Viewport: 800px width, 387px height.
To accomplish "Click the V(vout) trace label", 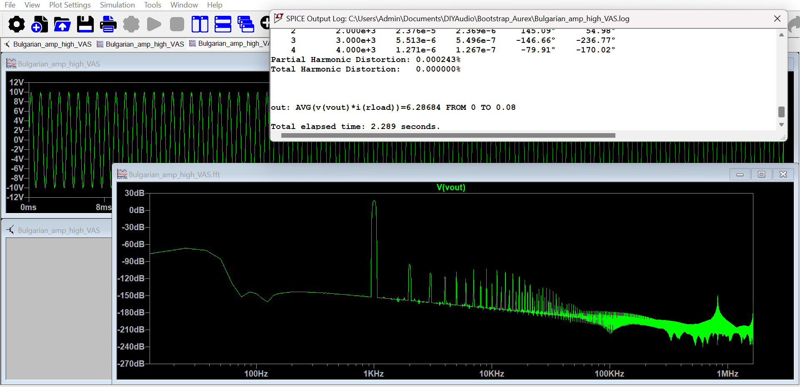I will coord(451,187).
